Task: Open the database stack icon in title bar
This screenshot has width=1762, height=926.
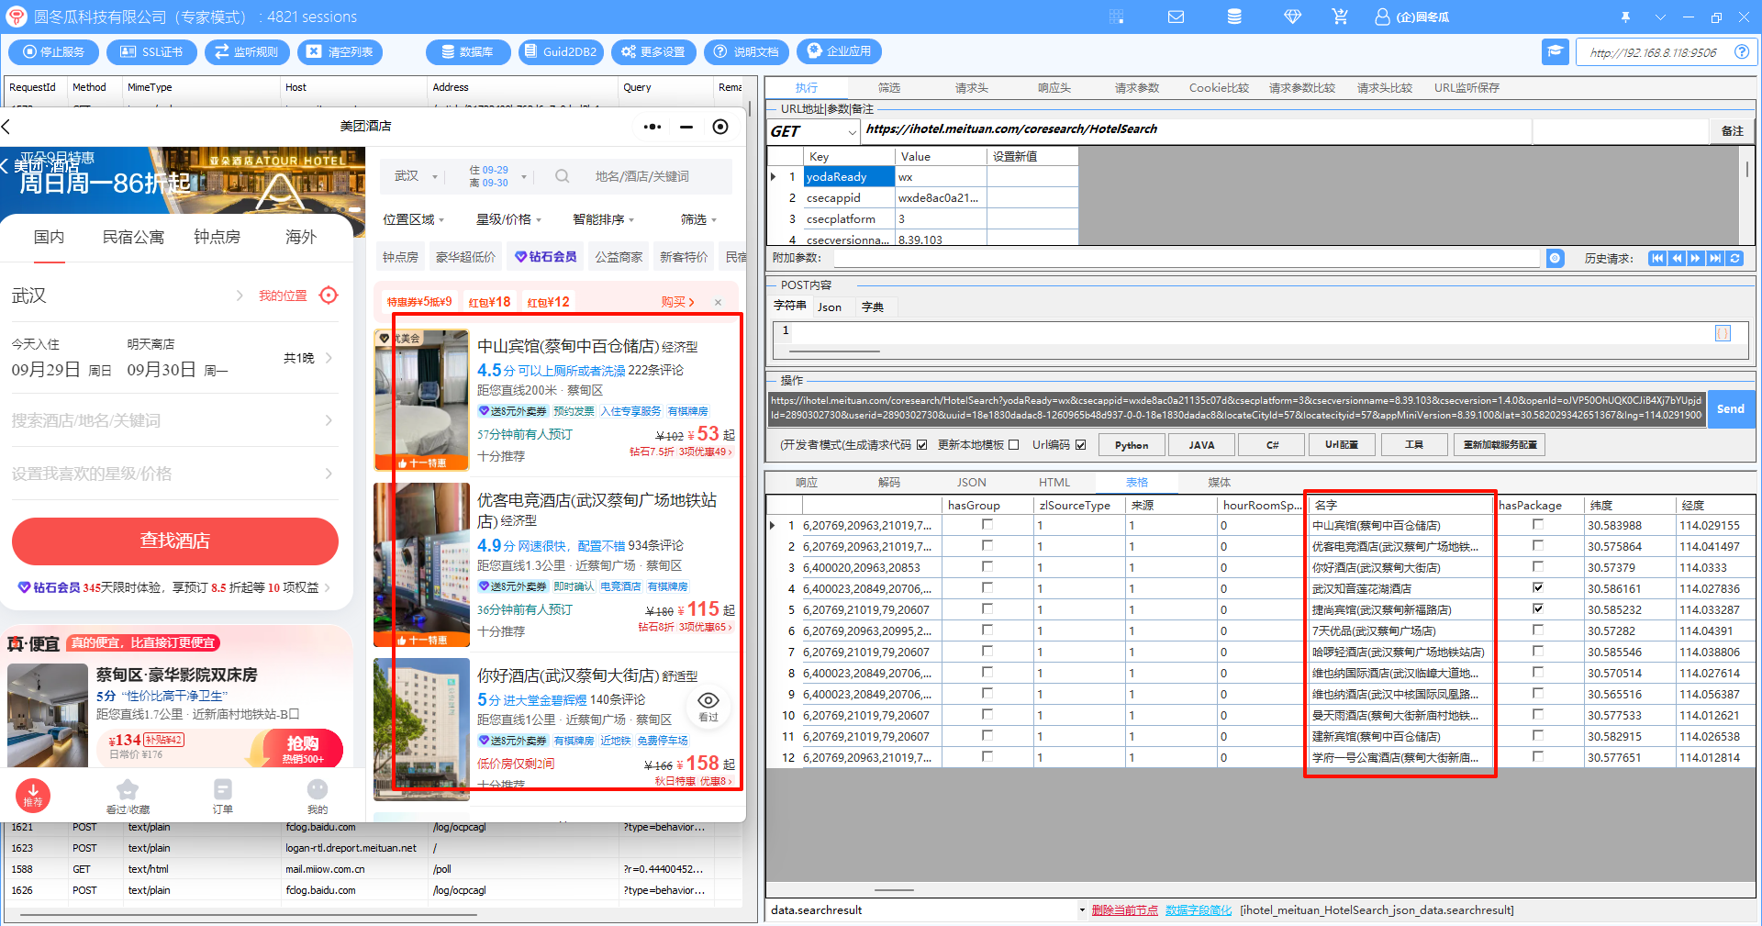Action: coord(1234,17)
